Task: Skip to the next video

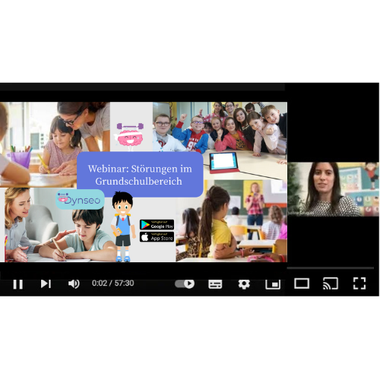Action: pos(46,283)
